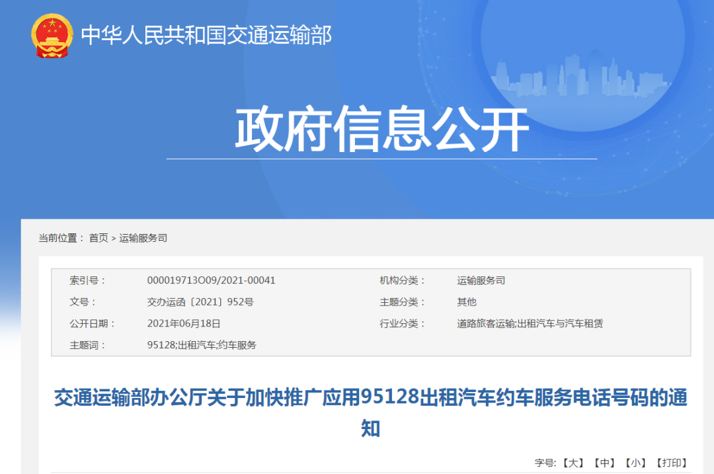
Task: Click the 中华人民共和国交通运输部 site title
Action: (206, 36)
